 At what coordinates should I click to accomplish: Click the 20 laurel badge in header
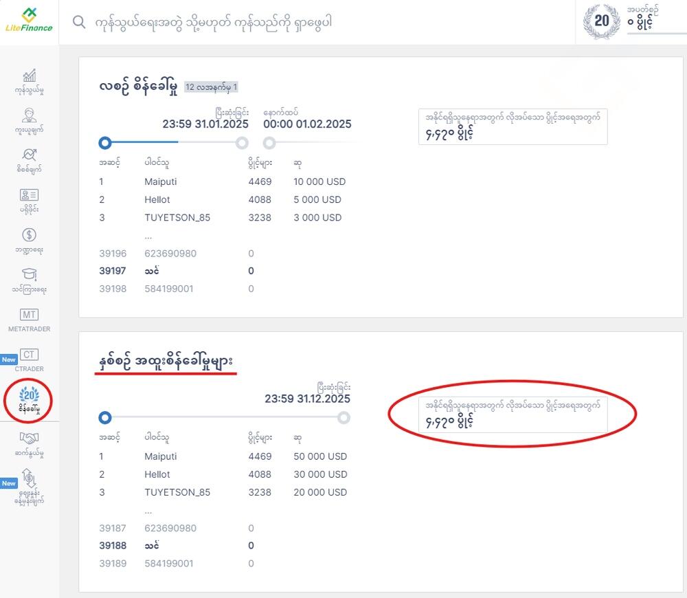coord(602,21)
